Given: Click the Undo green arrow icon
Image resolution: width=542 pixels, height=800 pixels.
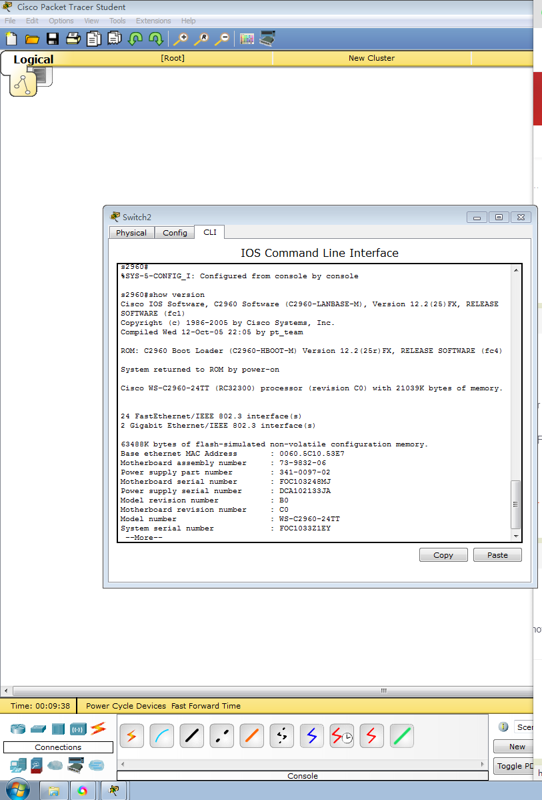Looking at the screenshot, I should pyautogui.click(x=135, y=39).
